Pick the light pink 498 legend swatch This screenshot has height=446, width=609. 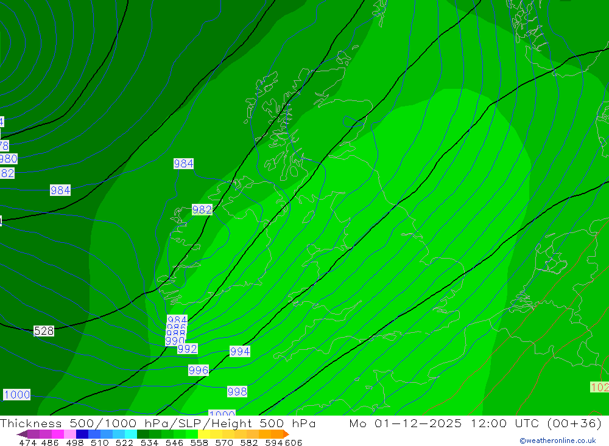70,434
